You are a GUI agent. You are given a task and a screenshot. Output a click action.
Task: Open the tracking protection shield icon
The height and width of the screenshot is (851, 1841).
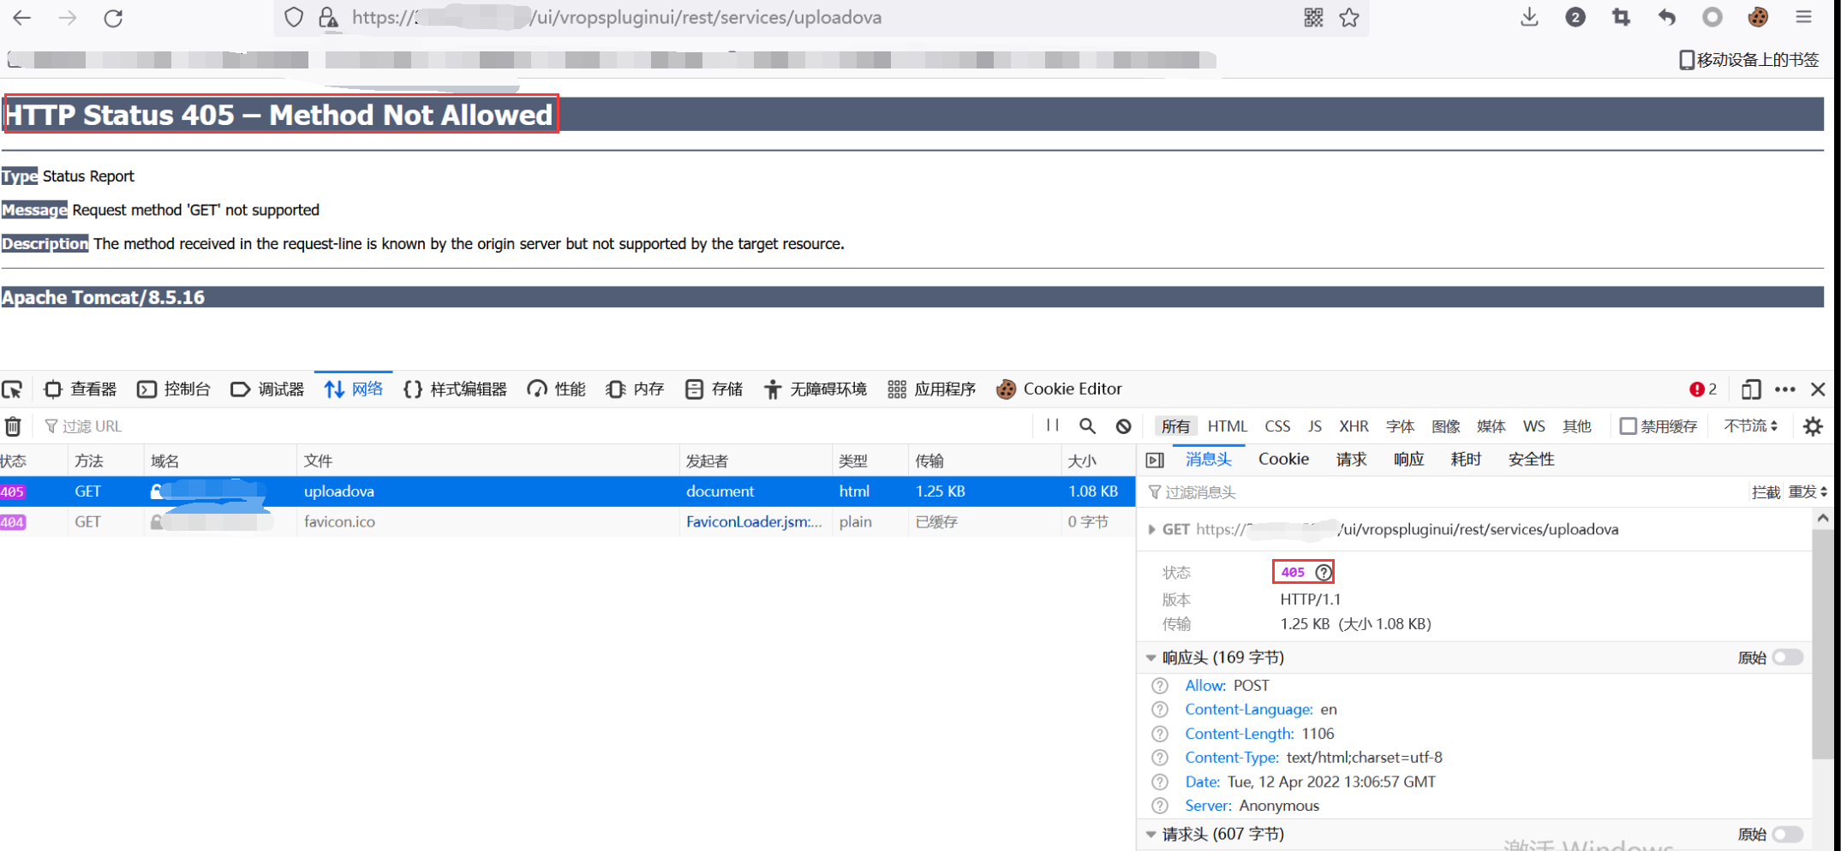pos(294,17)
